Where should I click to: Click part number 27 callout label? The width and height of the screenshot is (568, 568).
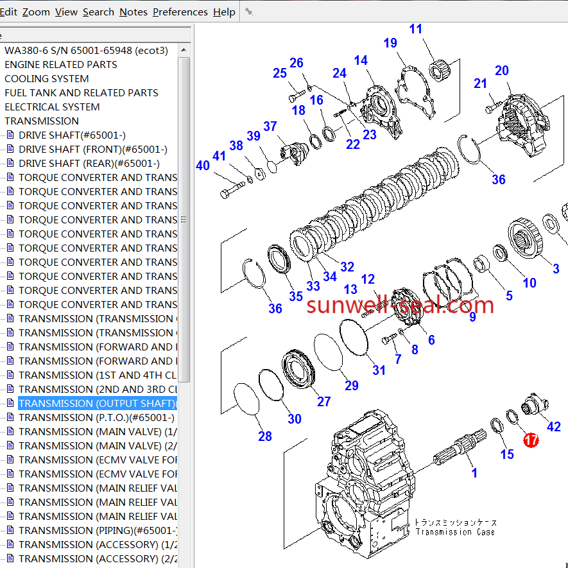tap(324, 401)
